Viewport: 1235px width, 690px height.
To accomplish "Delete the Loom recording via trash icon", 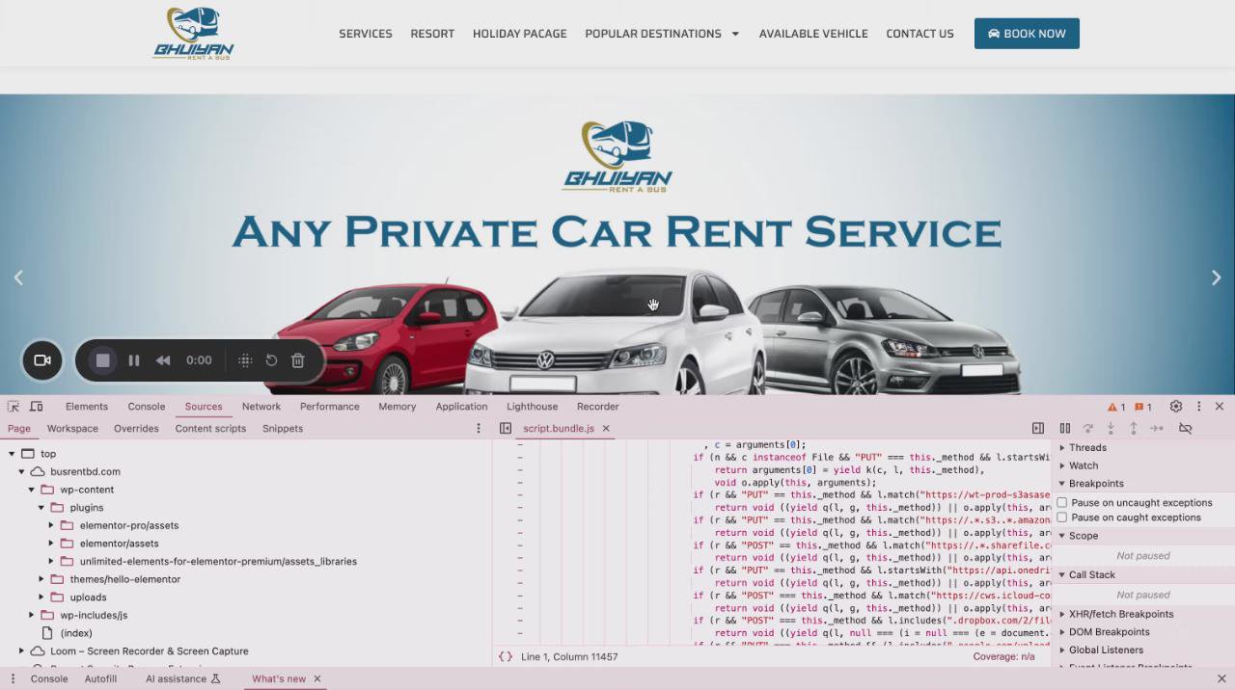I will click(298, 360).
